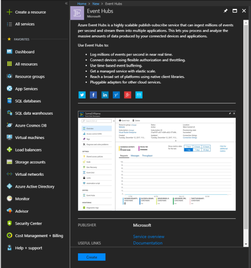
Task: Open Dashboard from the sidebar
Action: 20,52
